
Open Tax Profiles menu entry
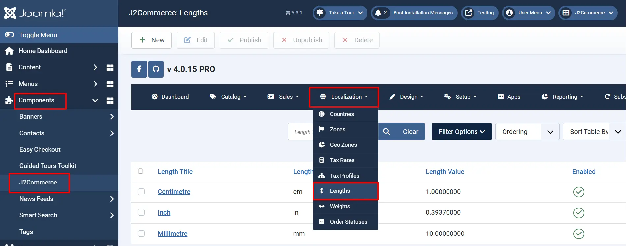click(x=346, y=176)
